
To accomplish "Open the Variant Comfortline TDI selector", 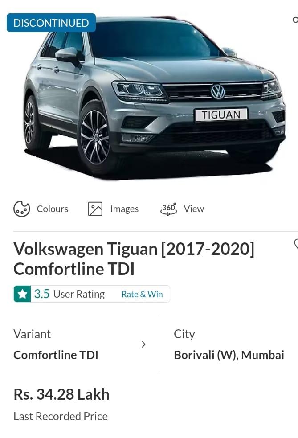I will tap(80, 344).
